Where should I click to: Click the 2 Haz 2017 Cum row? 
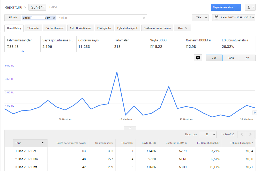[130, 159]
